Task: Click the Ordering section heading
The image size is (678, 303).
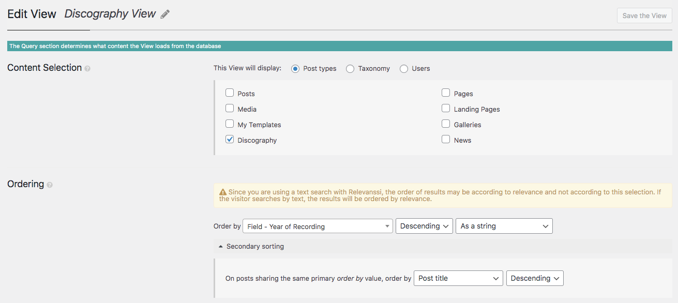Action: (x=25, y=184)
